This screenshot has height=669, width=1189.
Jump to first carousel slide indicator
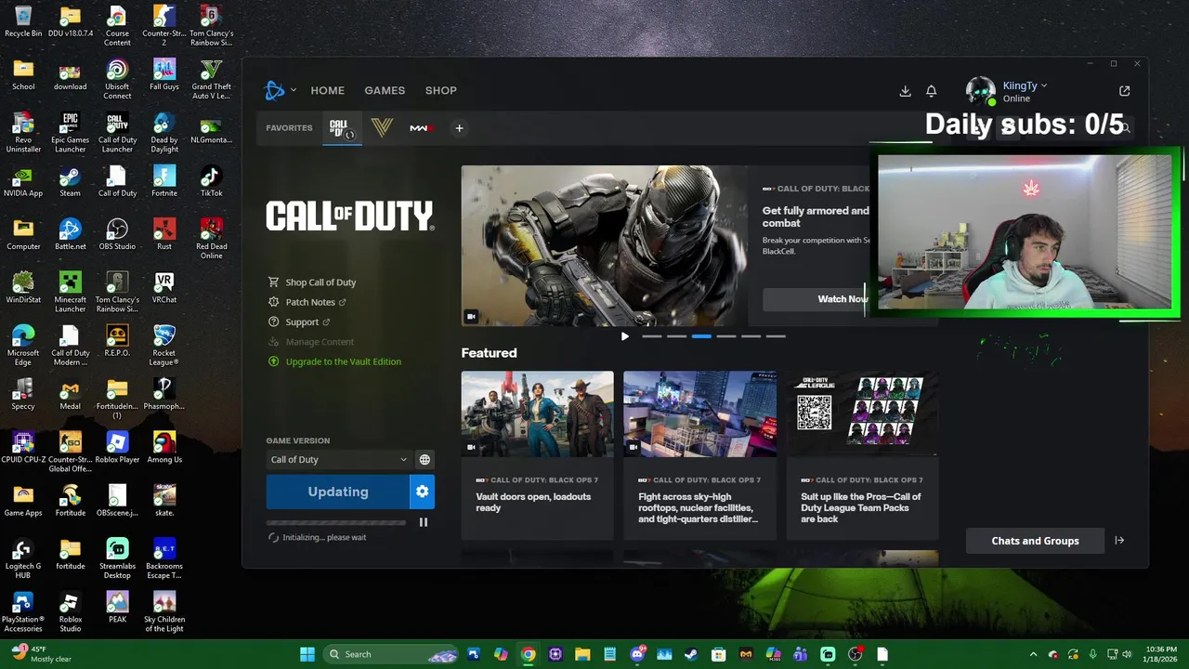click(x=652, y=336)
